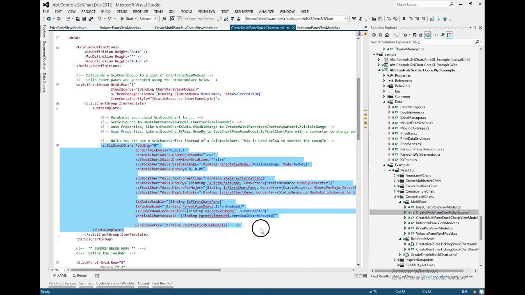The width and height of the screenshot is (525, 295).
Task: Click the Navigate Backward toolbar arrow
Action: click(x=49, y=19)
